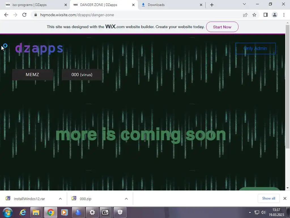Click the Start Now Wix button
290x218 pixels.
pyautogui.click(x=222, y=27)
